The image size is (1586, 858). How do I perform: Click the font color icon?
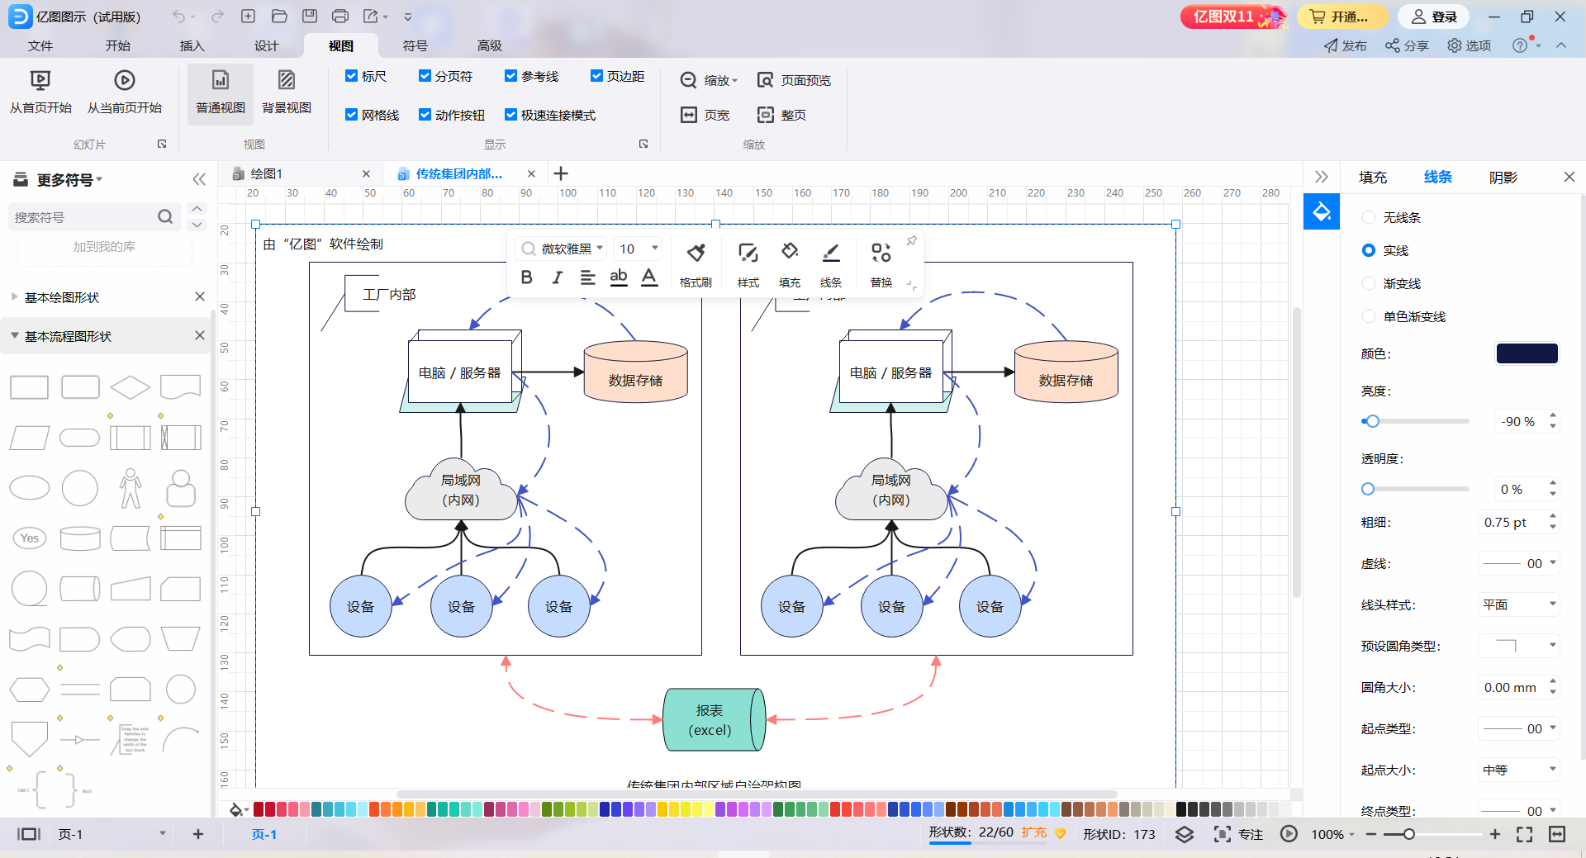(649, 277)
